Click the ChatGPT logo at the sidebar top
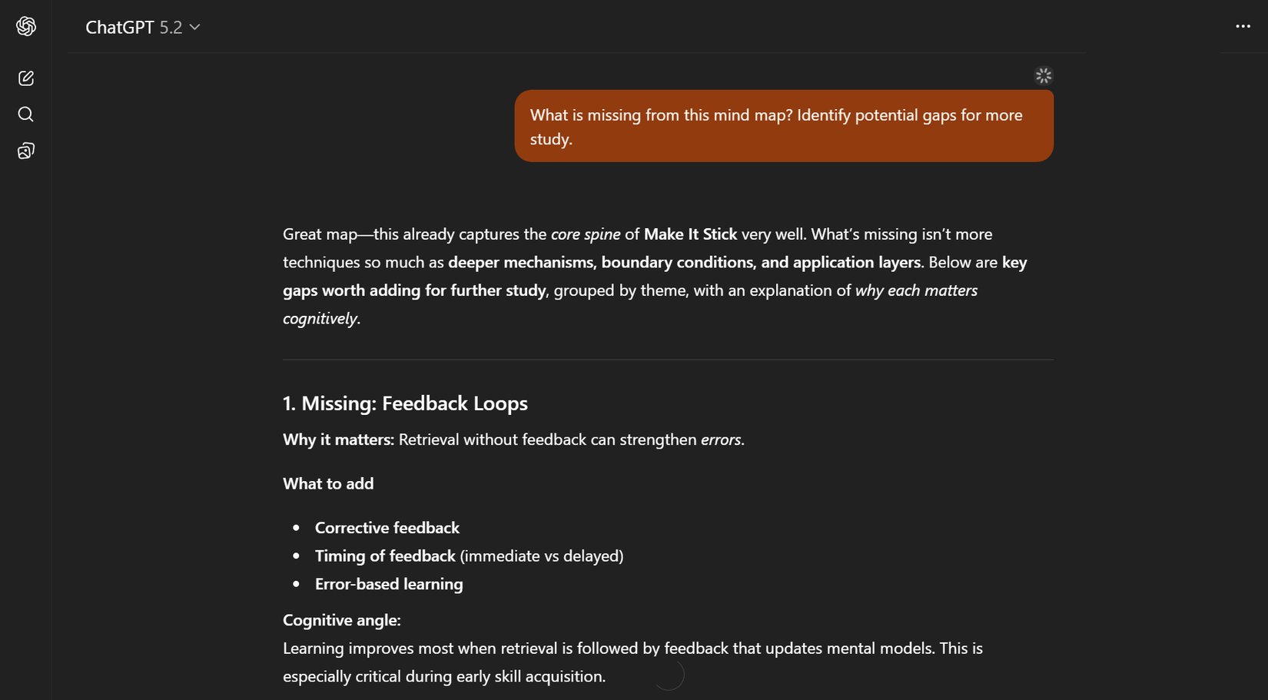This screenshot has width=1268, height=700. point(26,25)
